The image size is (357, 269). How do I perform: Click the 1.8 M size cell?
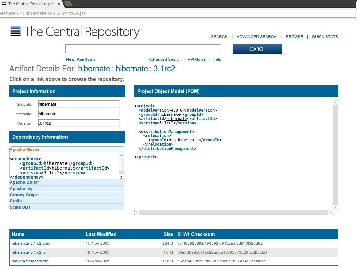[168, 252]
